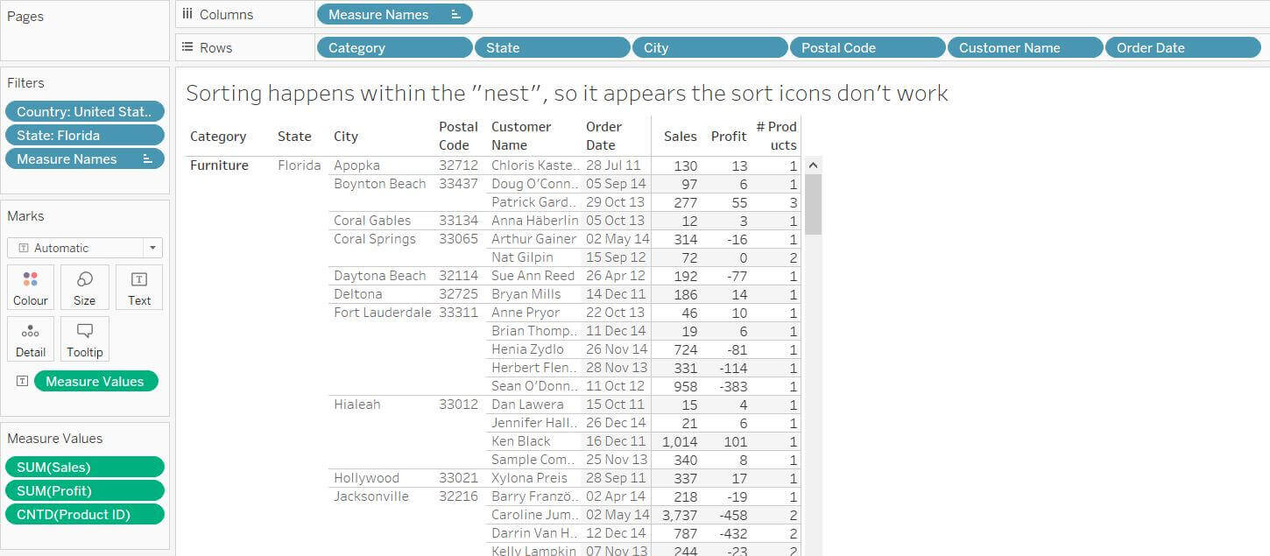1270x556 pixels.
Task: Select the Detail icon on the Marks card
Action: tap(30, 339)
